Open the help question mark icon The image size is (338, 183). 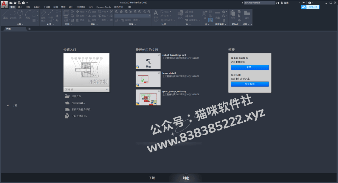pos(310,3)
